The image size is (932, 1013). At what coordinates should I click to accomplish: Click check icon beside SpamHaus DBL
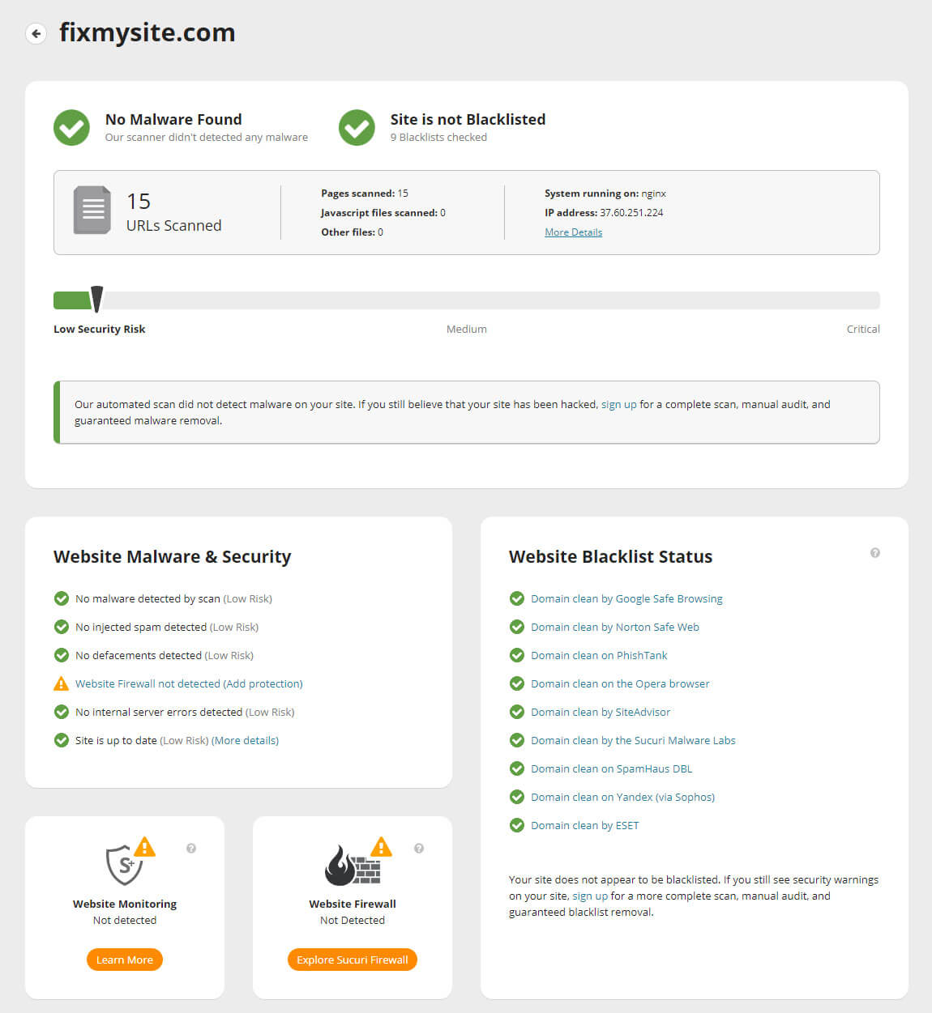(x=517, y=768)
